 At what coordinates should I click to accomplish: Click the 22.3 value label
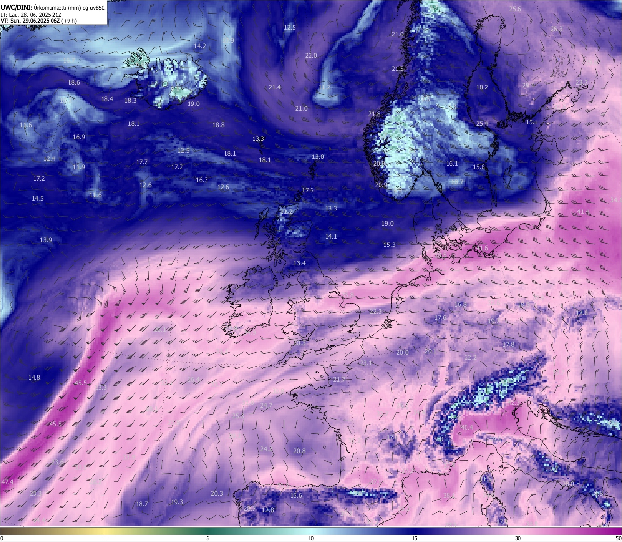[x=376, y=312]
